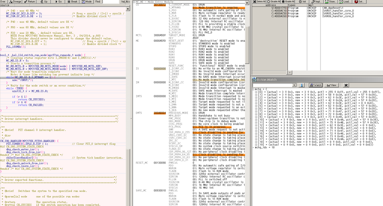
Task: Halt the target with Break button
Action: click(x=73, y=2)
